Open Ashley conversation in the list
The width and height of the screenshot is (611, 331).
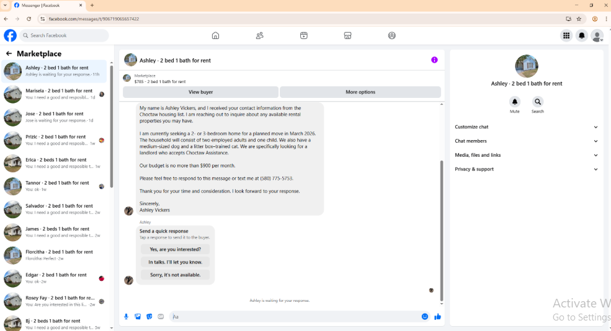[x=54, y=71]
